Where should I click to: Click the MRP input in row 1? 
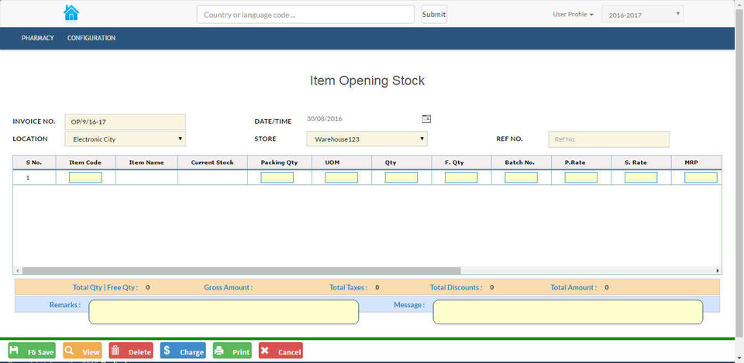(x=701, y=177)
